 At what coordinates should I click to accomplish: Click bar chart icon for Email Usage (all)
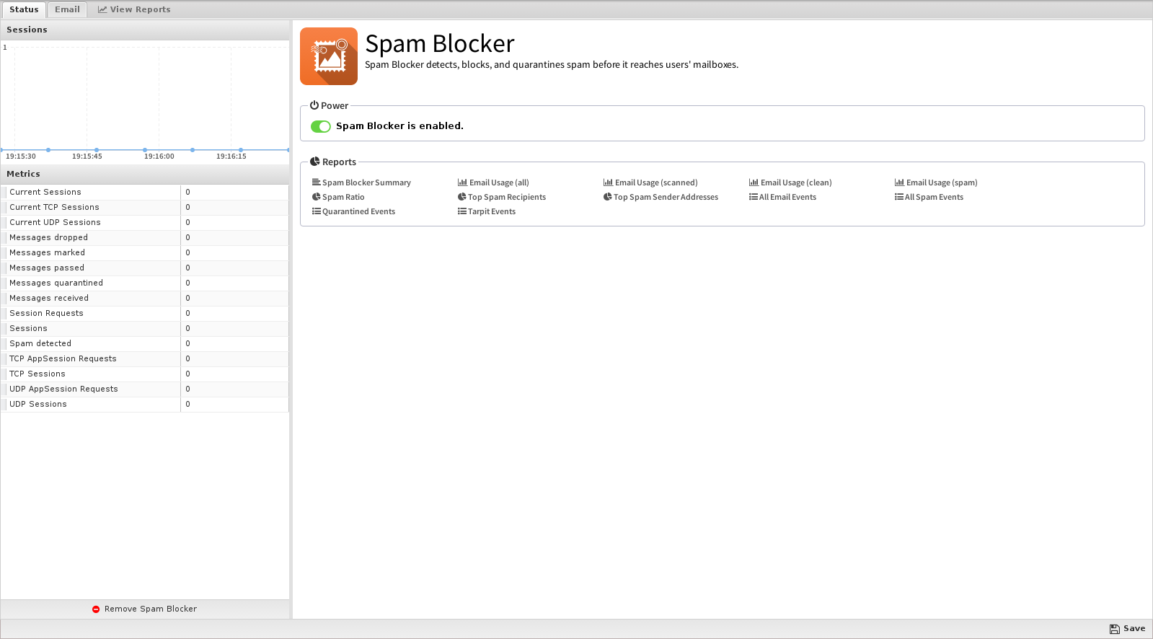click(462, 182)
